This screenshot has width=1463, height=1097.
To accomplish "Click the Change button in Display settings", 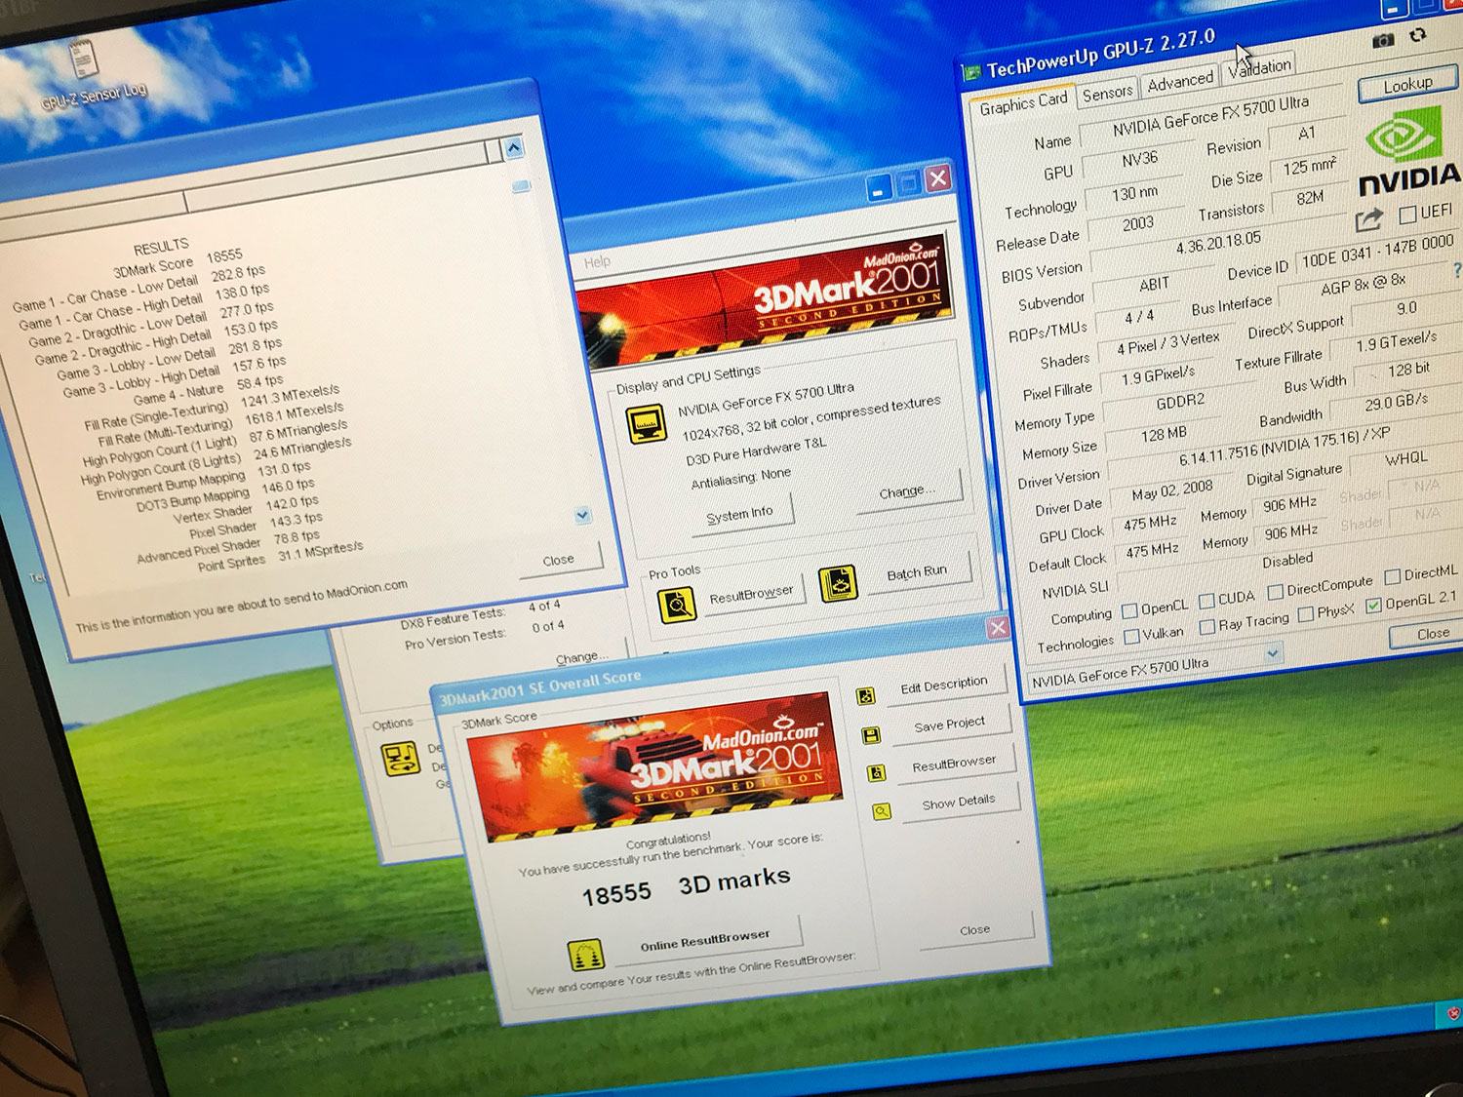I will 906,490.
